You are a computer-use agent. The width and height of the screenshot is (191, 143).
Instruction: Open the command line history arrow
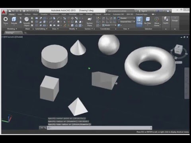151,128
